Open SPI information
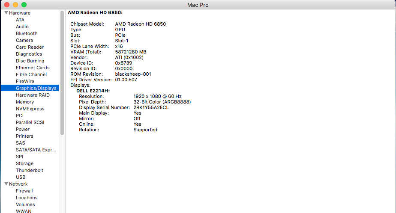This screenshot has height=213, width=396. pos(19,157)
